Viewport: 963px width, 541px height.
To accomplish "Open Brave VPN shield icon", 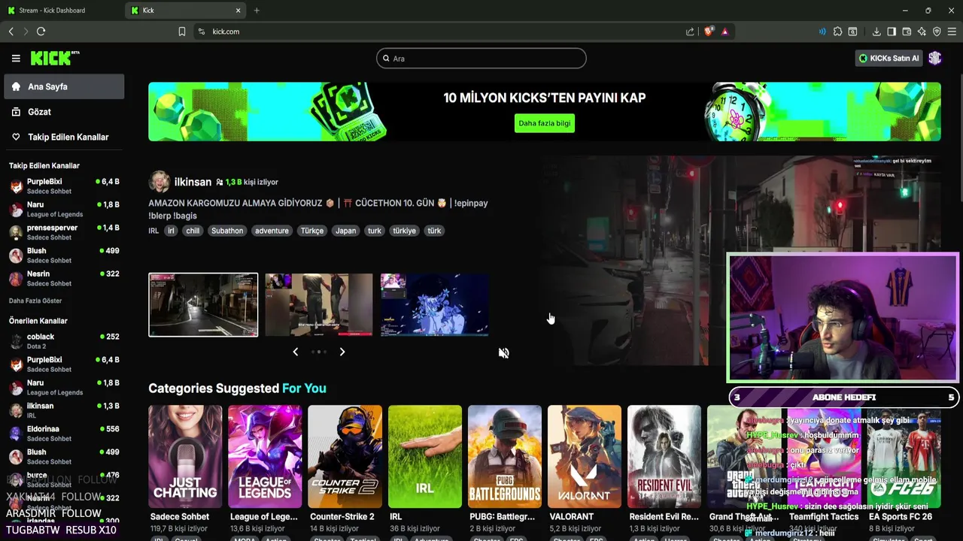I will click(x=937, y=32).
